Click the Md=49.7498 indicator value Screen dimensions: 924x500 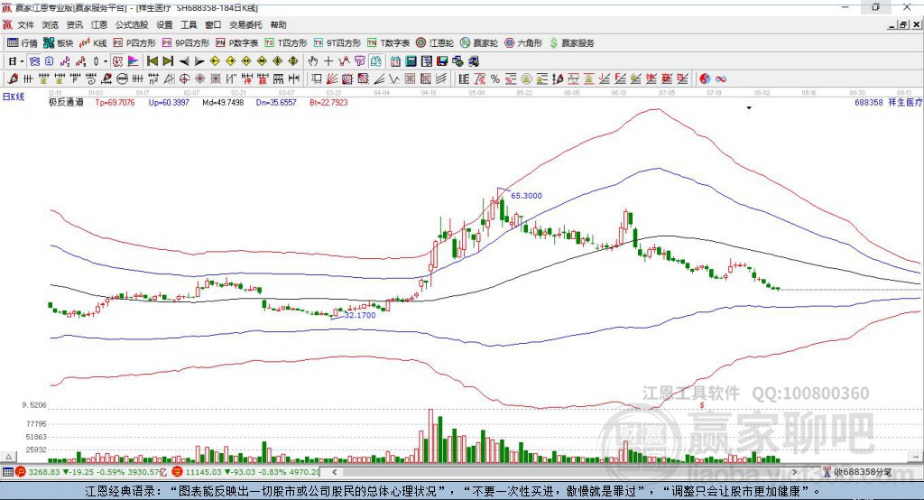[223, 102]
